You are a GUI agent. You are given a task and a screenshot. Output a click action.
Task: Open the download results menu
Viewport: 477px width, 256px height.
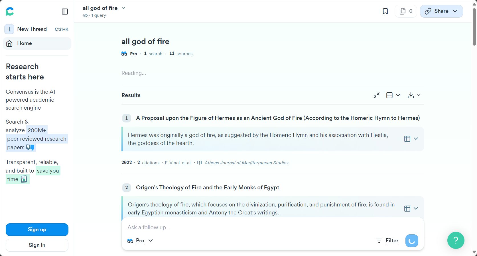click(x=414, y=95)
